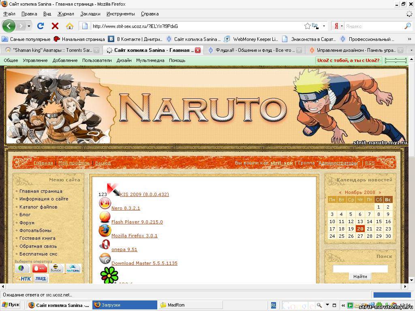Click the Flash Player orange ball icon

point(105,217)
